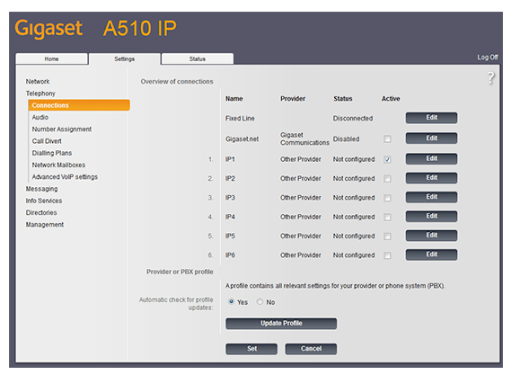The image size is (529, 375).
Task: Select Connections in the sidebar
Action: coord(79,105)
